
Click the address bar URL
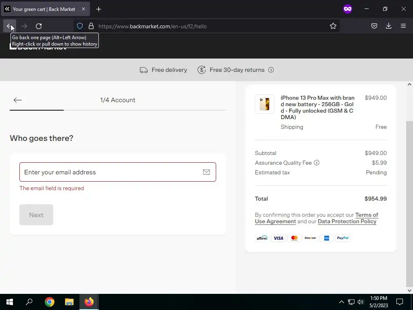tap(152, 26)
